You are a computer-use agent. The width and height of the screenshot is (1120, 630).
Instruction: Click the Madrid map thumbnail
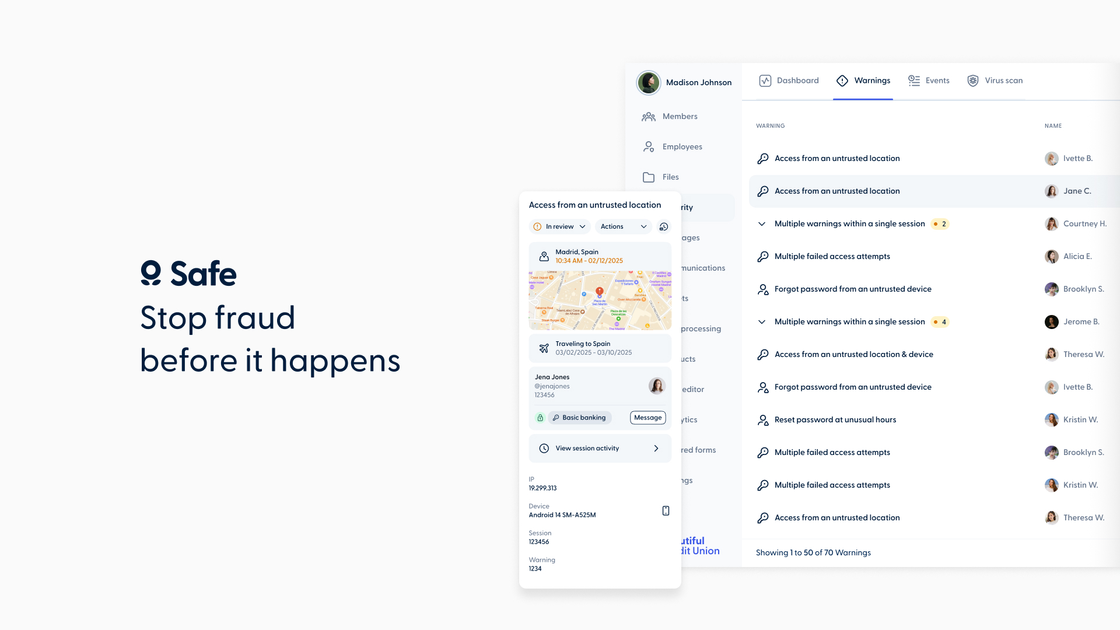600,300
